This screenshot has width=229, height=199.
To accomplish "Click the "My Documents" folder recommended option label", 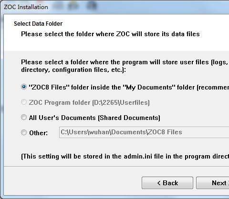I will pyautogui.click(x=129, y=87).
